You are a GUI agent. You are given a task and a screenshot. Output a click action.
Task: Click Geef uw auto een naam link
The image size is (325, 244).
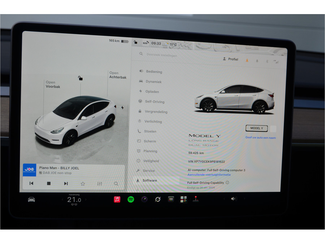260,138
